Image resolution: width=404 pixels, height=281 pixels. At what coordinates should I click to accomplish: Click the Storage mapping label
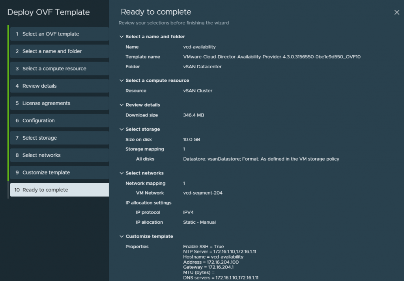pyautogui.click(x=144, y=149)
